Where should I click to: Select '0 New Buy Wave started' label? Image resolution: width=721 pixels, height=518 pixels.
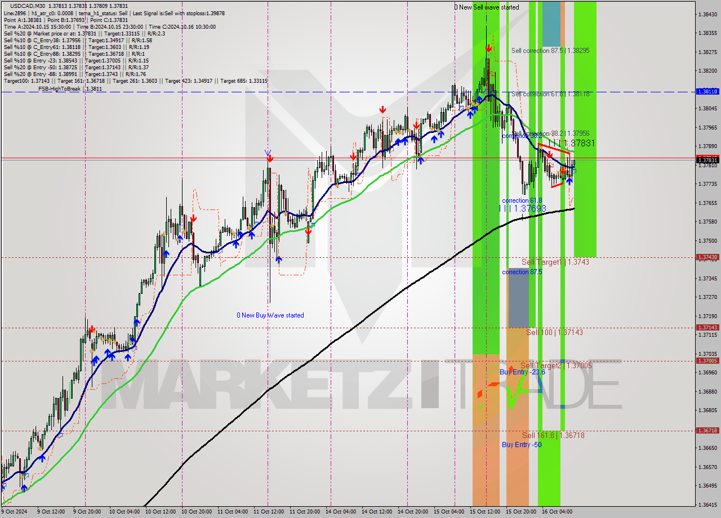pos(270,315)
